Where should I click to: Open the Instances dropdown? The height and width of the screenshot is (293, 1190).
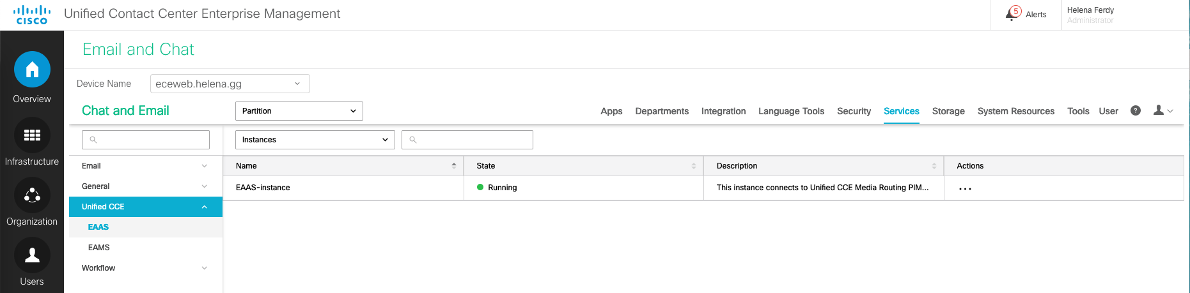pos(315,140)
